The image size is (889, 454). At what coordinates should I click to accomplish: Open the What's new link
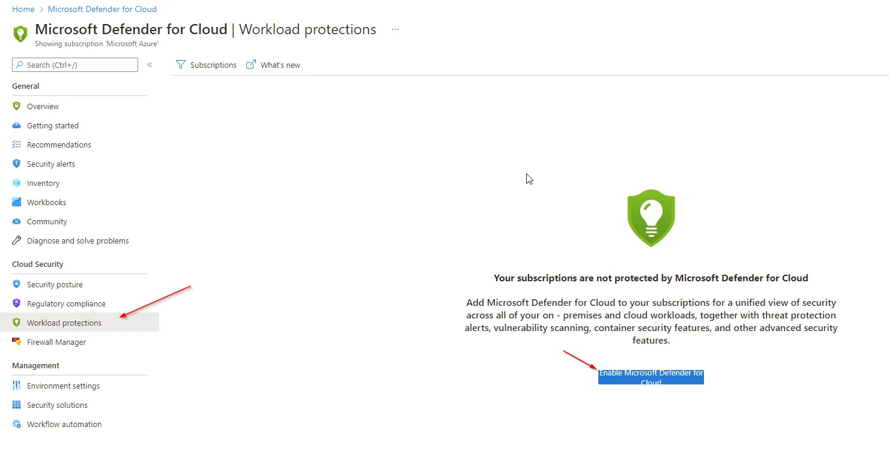[x=273, y=65]
